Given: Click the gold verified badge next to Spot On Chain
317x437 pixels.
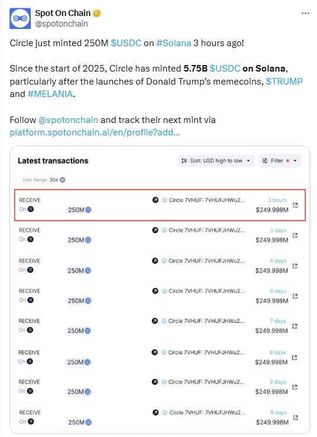Looking at the screenshot, I should click(x=97, y=13).
